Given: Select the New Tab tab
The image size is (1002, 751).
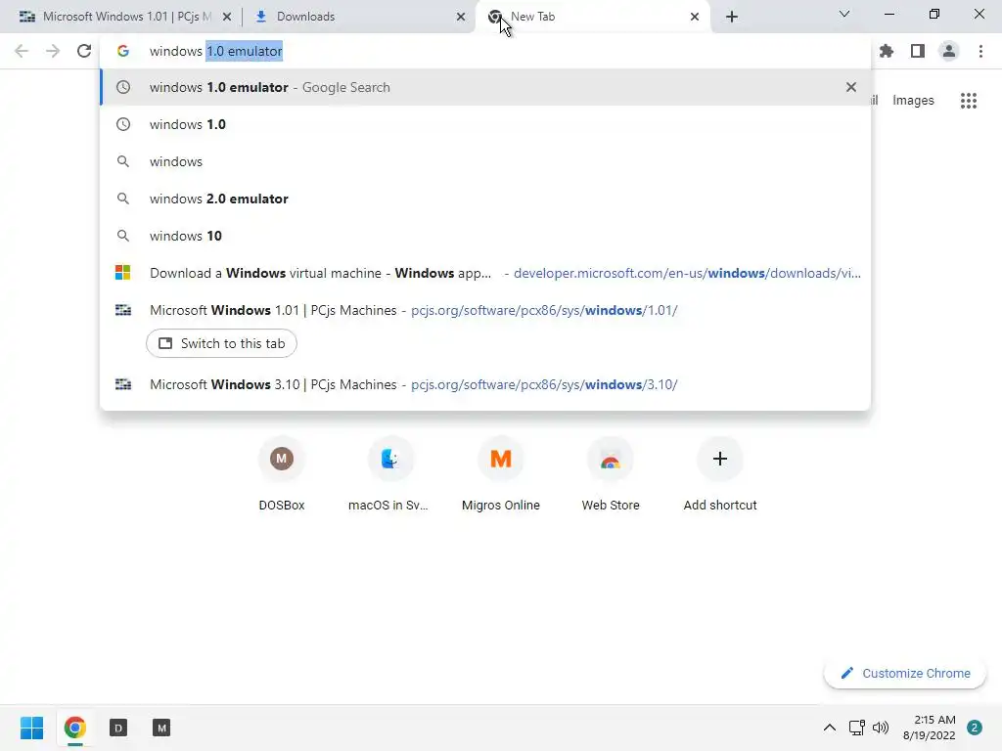Looking at the screenshot, I should 591,17.
